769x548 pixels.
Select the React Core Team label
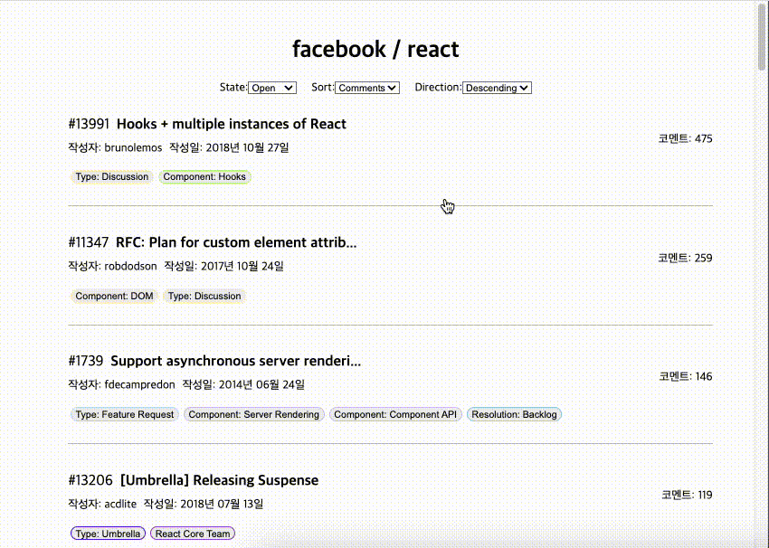click(193, 534)
